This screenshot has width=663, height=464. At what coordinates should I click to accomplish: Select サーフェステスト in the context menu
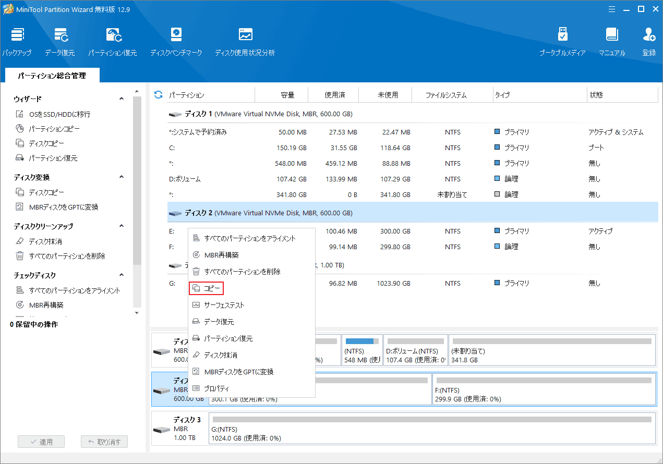(x=251, y=305)
